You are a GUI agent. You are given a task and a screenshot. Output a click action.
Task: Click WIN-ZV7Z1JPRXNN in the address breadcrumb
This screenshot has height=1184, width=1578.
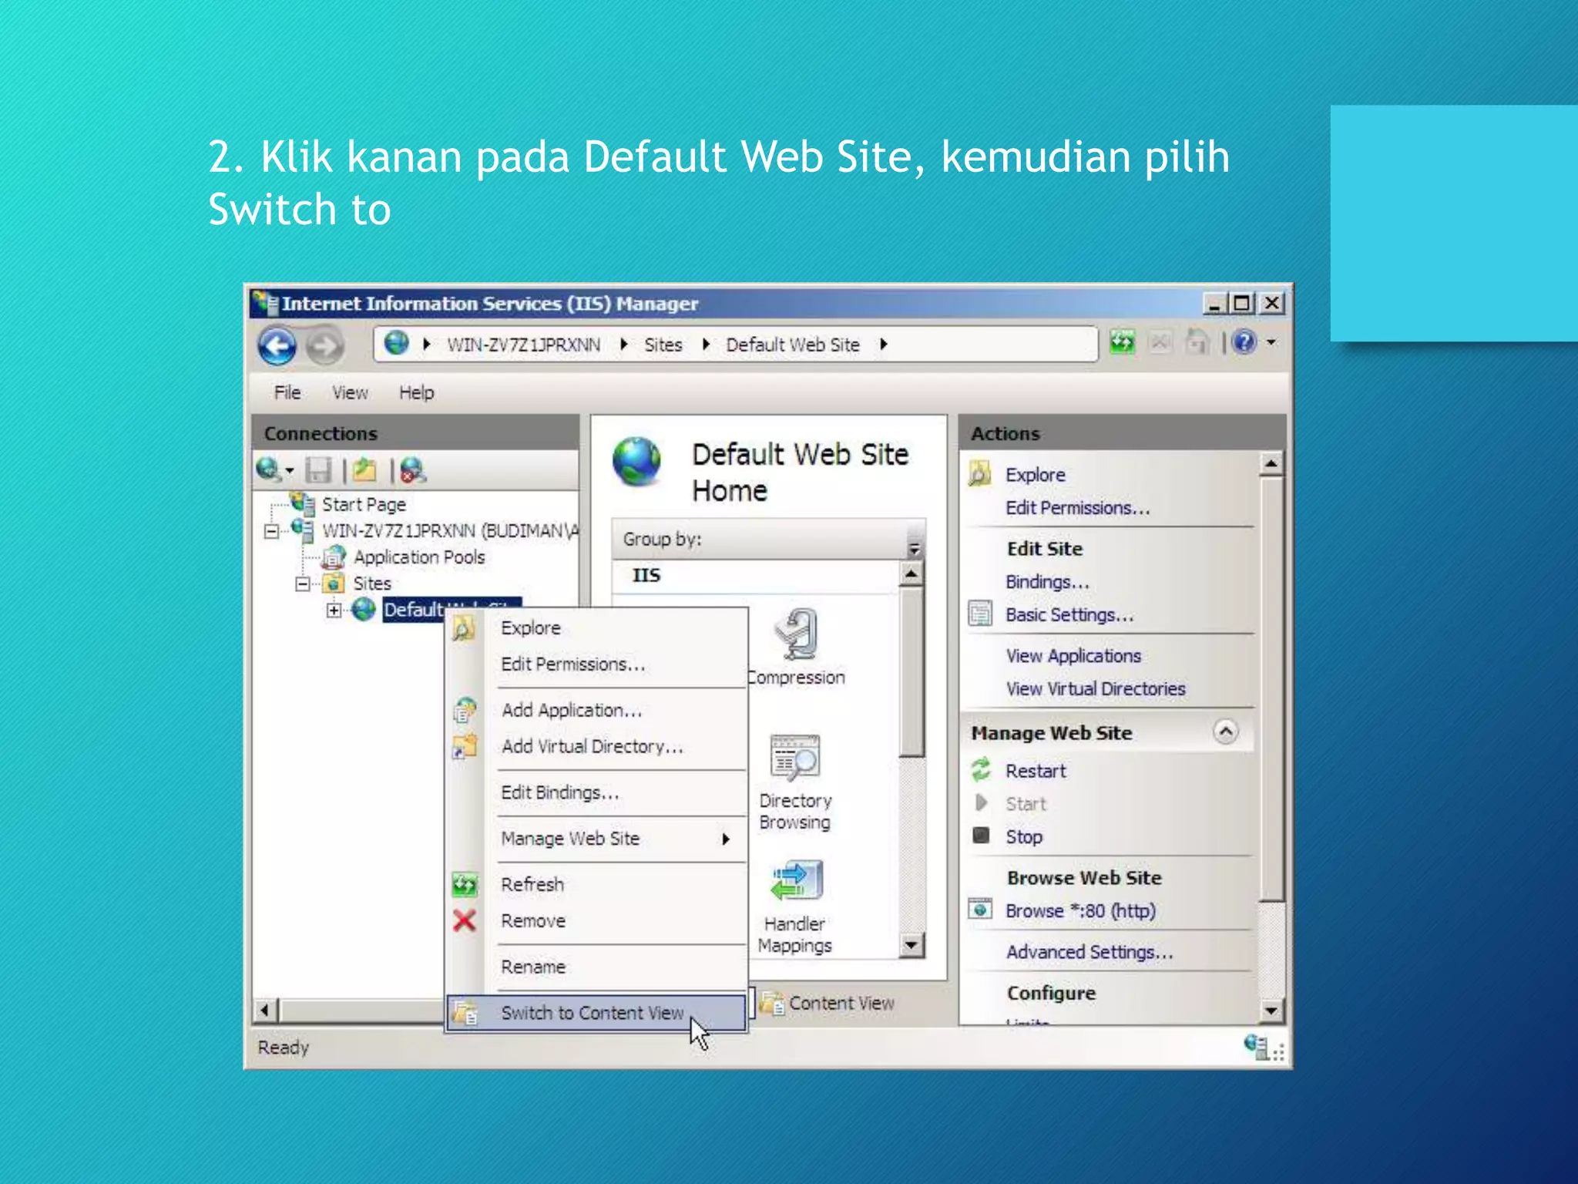(x=524, y=345)
